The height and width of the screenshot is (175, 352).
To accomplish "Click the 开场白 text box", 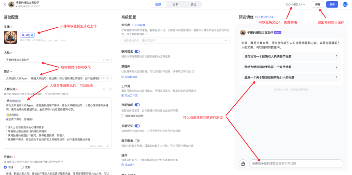I will pos(58,173).
